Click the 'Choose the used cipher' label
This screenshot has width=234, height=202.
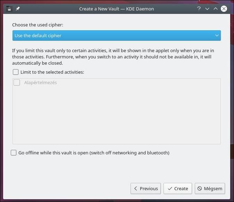point(38,25)
